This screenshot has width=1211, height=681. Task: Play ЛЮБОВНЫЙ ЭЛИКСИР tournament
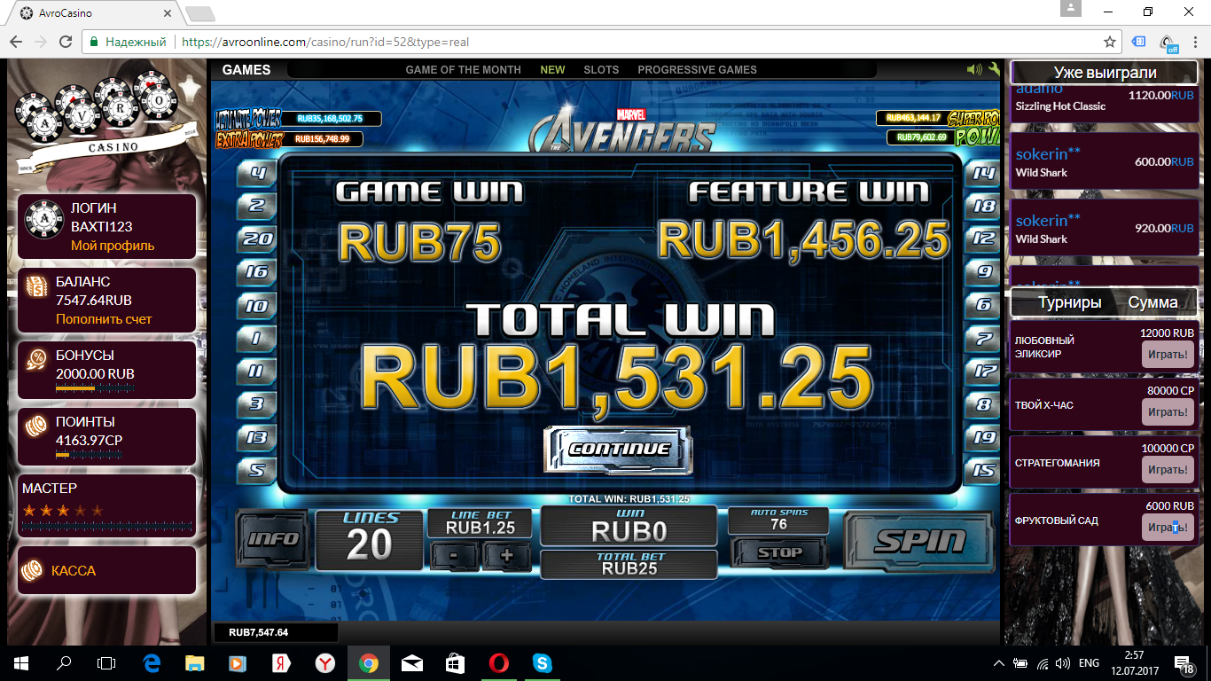[x=1168, y=355]
